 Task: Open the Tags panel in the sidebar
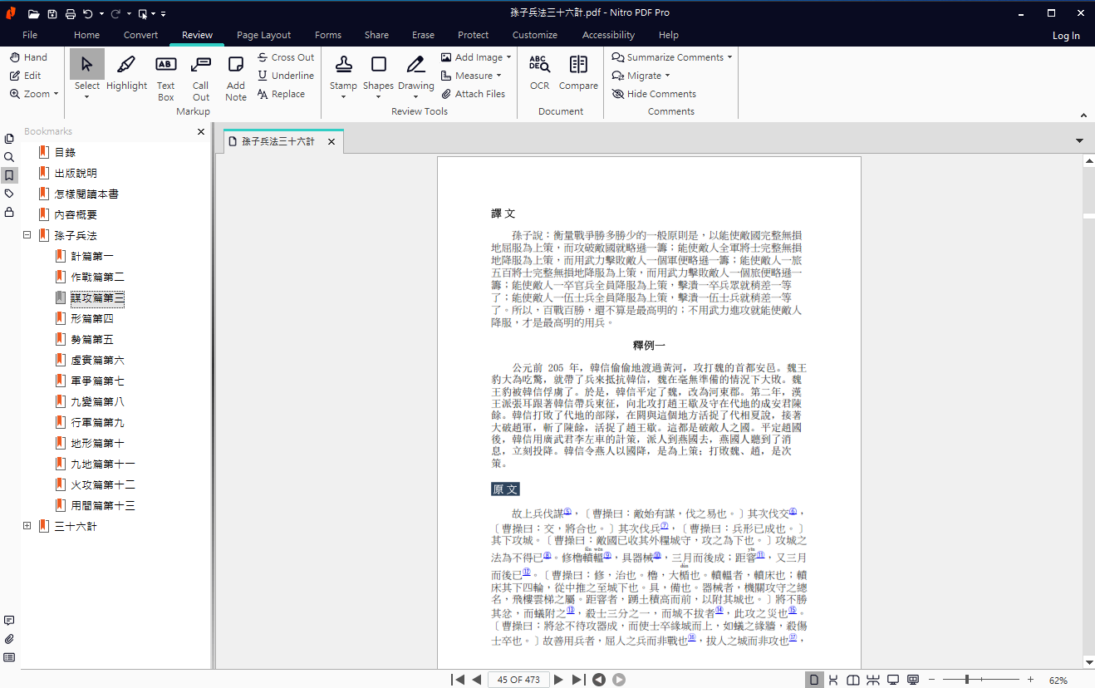(x=9, y=194)
